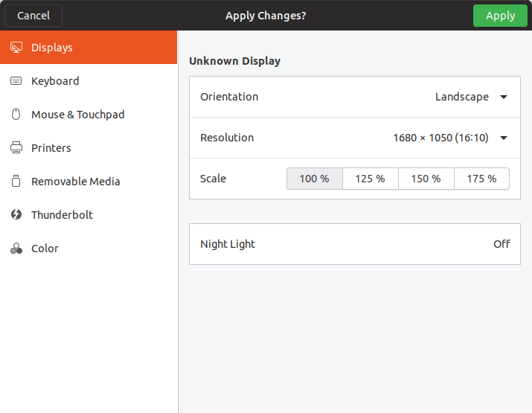Image resolution: width=532 pixels, height=413 pixels.
Task: Click the Displays monitor icon in sidebar
Action: point(16,48)
